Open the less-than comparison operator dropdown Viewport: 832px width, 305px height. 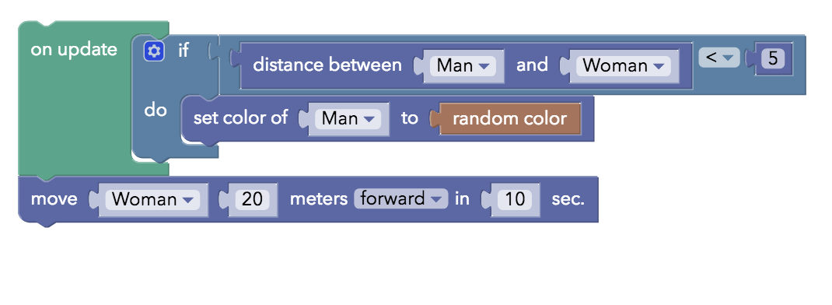click(719, 58)
